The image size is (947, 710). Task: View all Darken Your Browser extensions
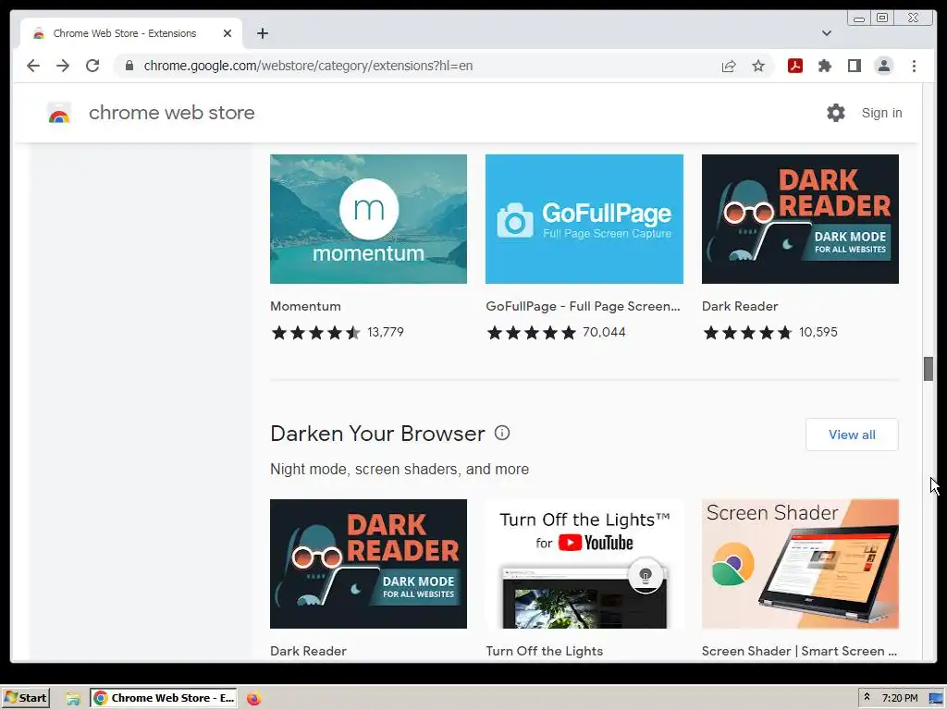(852, 435)
